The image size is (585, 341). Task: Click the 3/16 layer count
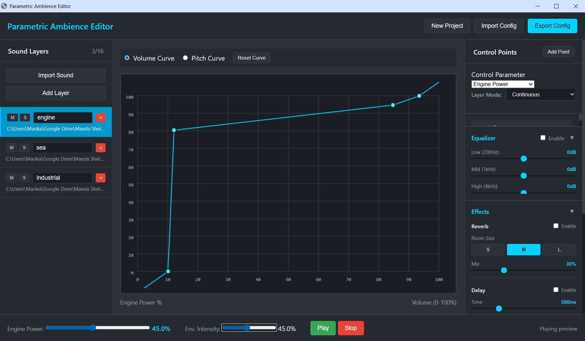tap(97, 51)
